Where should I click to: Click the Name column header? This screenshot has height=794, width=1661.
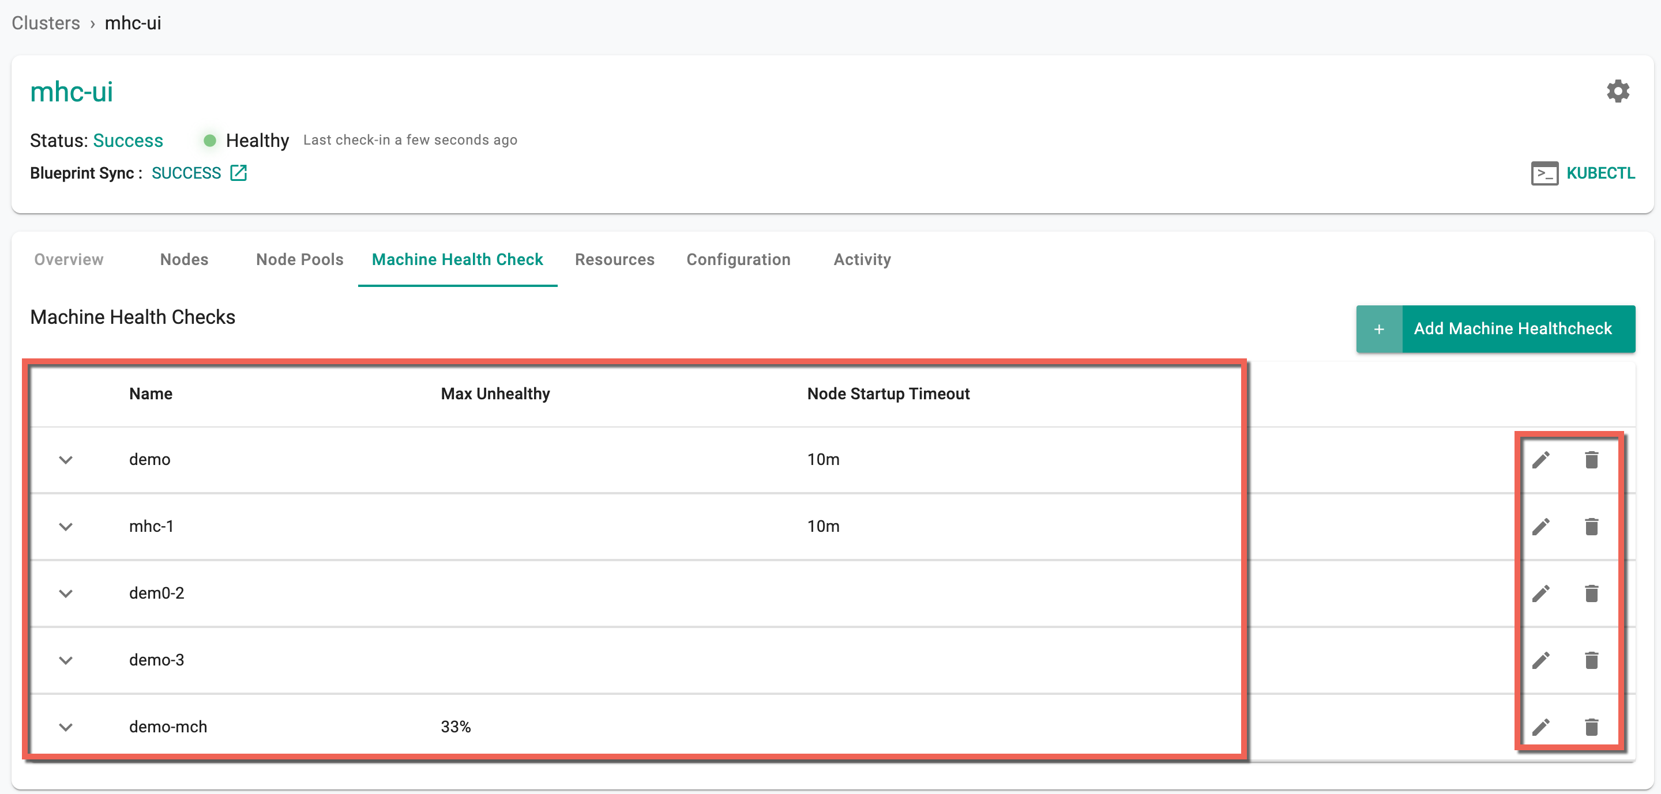click(x=150, y=394)
